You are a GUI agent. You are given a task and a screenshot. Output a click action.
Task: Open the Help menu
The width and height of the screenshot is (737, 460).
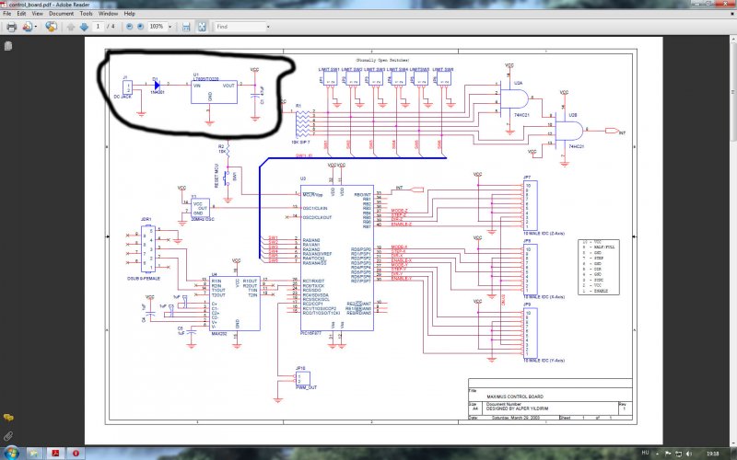click(x=129, y=14)
